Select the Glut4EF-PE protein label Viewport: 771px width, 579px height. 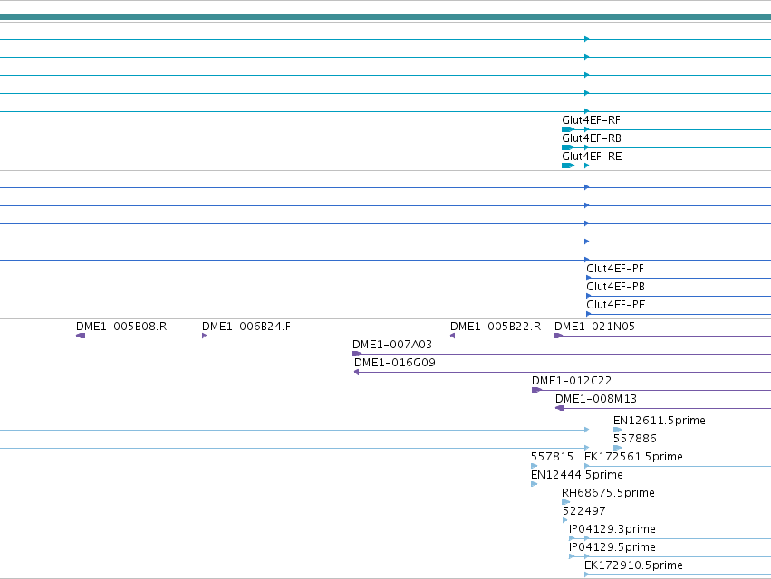[615, 305]
